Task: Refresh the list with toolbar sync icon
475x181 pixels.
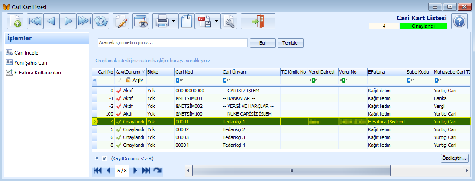Action: pos(100,21)
